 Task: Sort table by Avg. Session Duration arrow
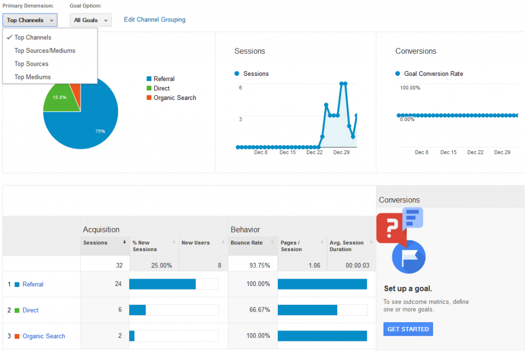(371, 242)
